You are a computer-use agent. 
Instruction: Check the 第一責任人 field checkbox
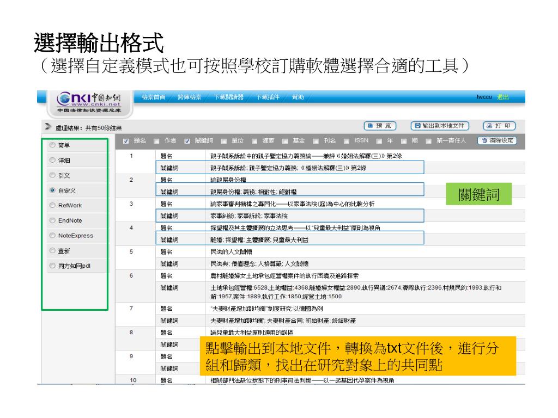[x=429, y=141]
